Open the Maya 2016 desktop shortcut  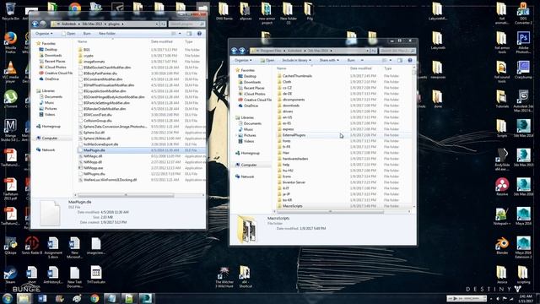tap(523, 216)
